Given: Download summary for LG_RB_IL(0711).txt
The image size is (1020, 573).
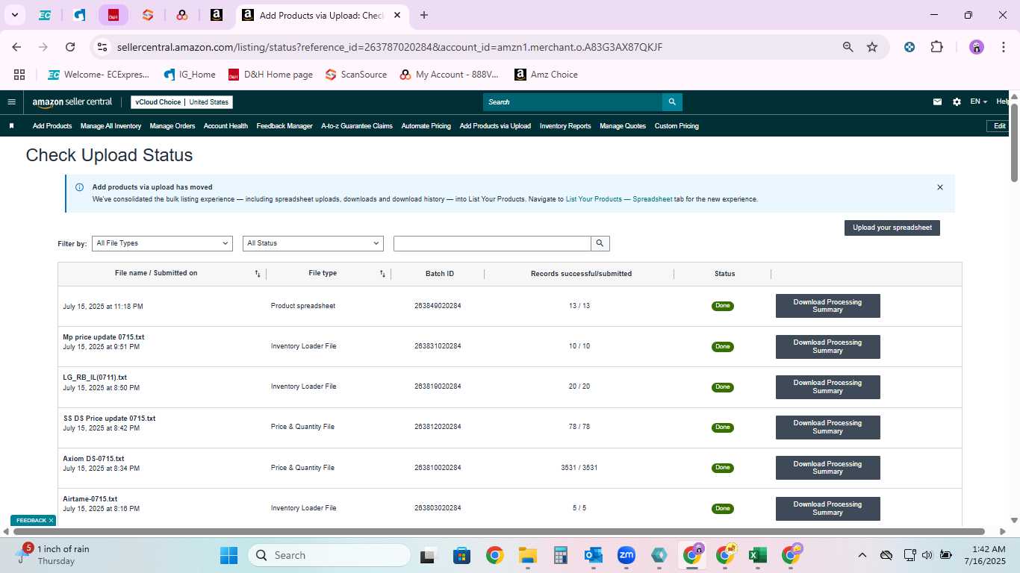Looking at the screenshot, I should click(x=827, y=386).
